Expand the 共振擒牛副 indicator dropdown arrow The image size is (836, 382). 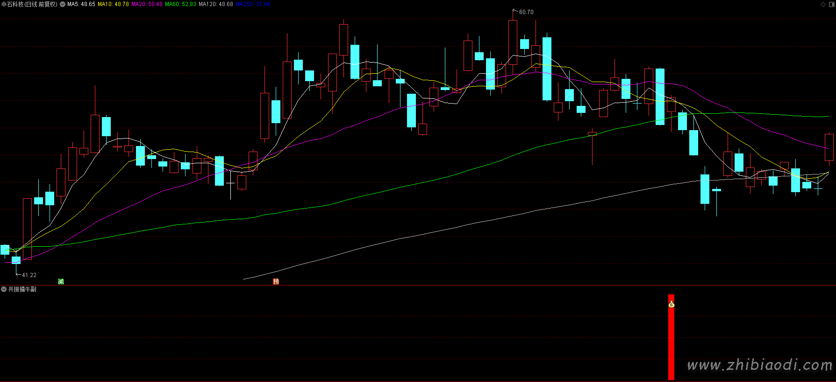point(4,290)
